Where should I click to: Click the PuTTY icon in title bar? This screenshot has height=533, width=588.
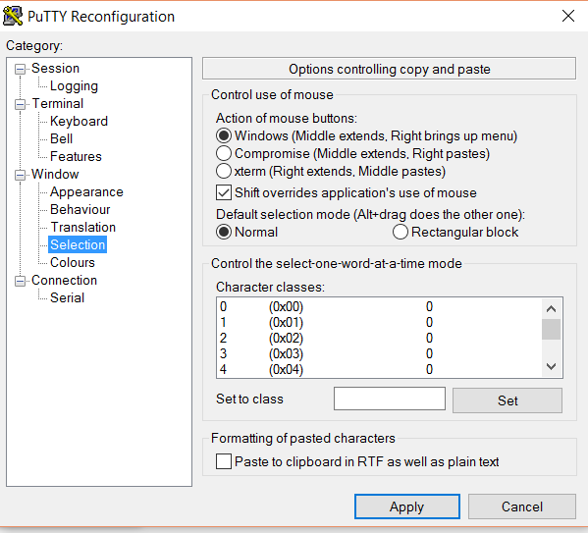[13, 17]
